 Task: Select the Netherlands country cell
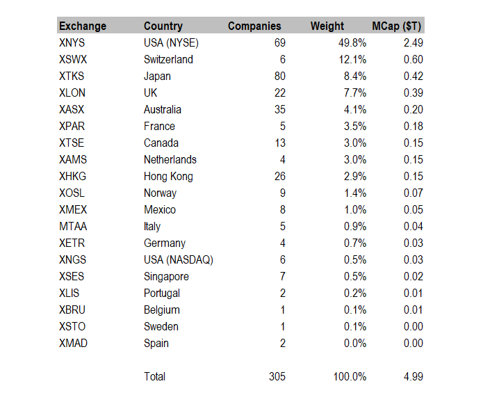click(x=170, y=160)
